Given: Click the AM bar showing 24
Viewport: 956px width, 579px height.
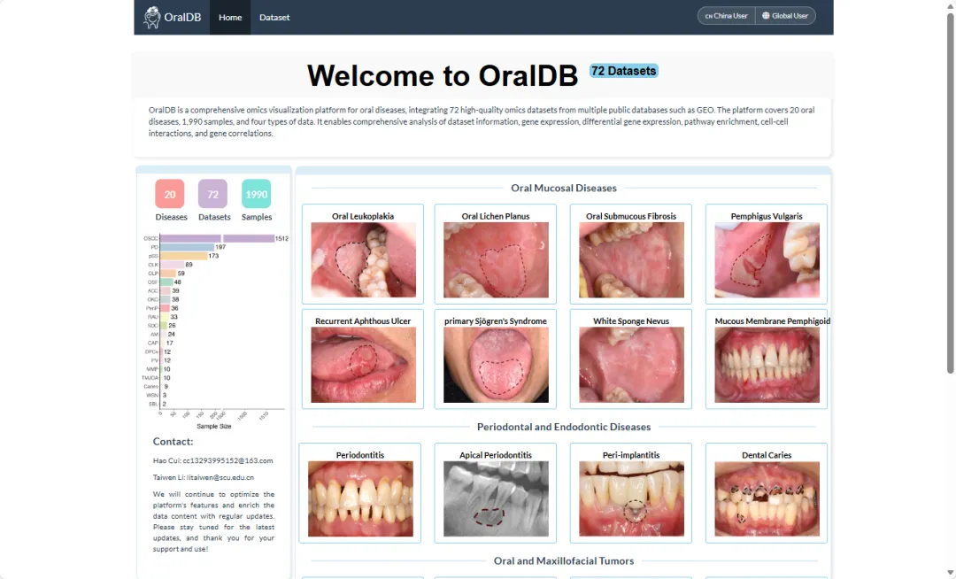Looking at the screenshot, I should (164, 334).
